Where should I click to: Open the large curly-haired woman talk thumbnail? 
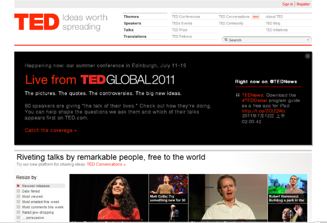tap(109, 198)
